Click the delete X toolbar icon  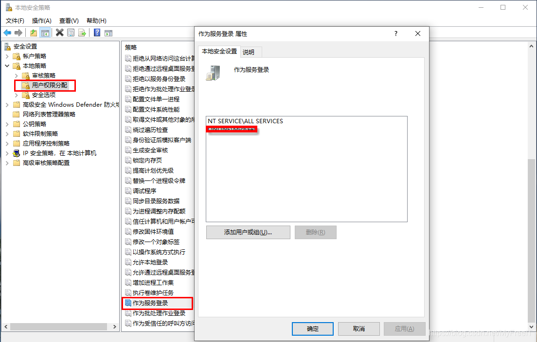[x=60, y=33]
